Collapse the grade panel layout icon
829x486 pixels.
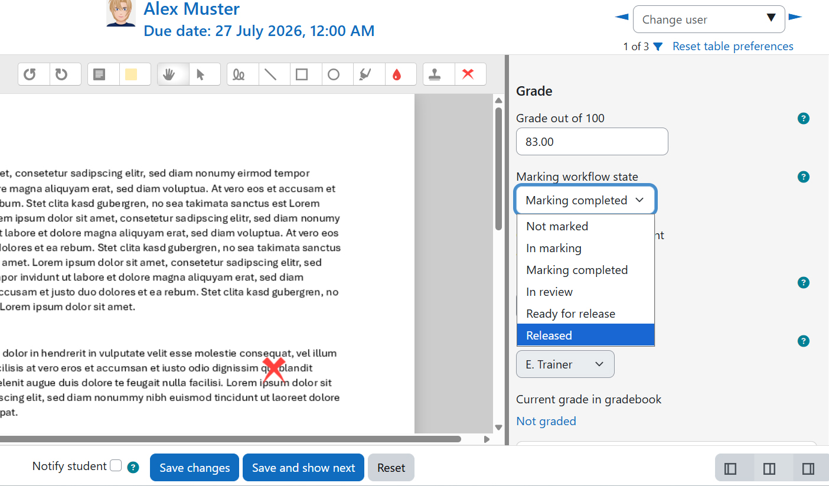[808, 468]
